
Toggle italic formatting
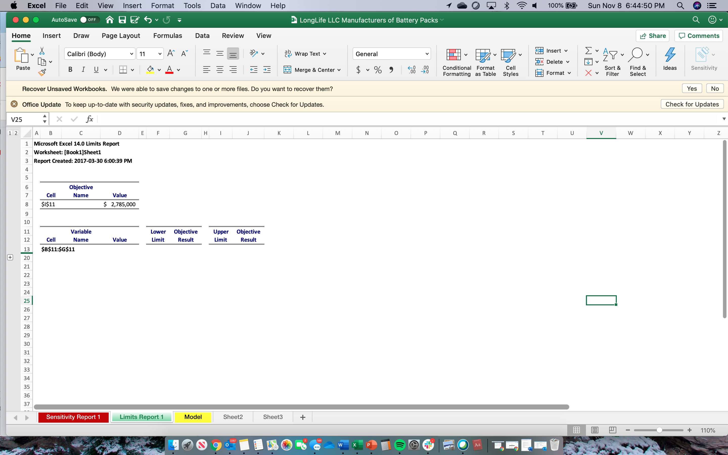pyautogui.click(x=83, y=70)
